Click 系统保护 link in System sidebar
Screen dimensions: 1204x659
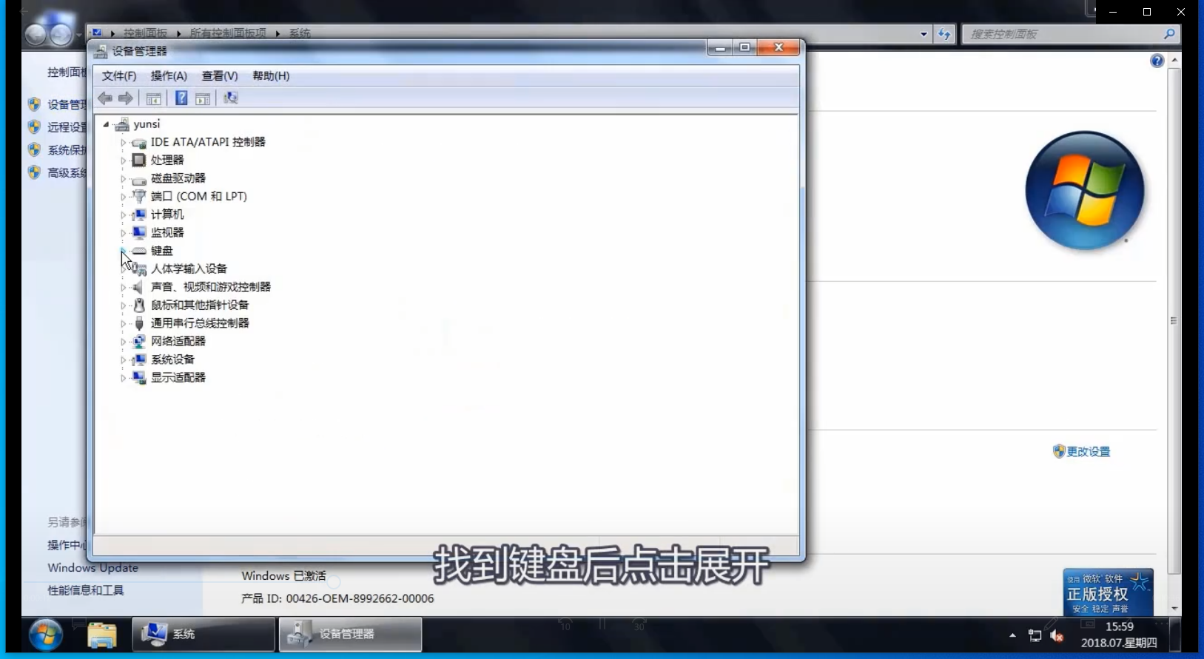coord(67,150)
